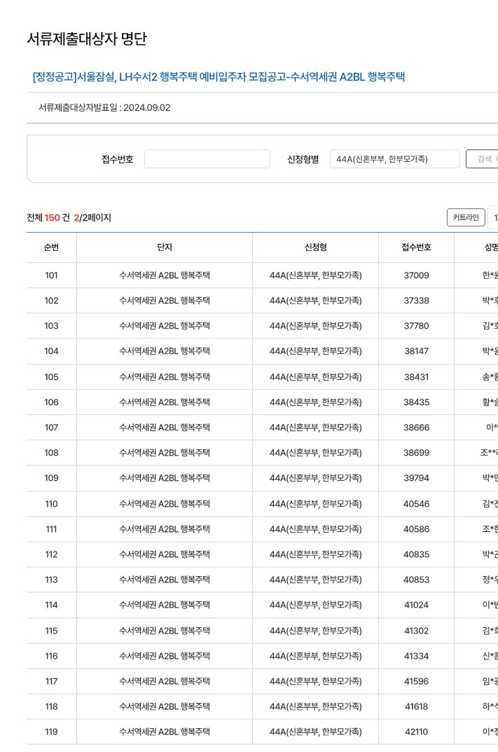This screenshot has width=498, height=752.
Task: Select receipt number 41334
Action: [x=416, y=656]
